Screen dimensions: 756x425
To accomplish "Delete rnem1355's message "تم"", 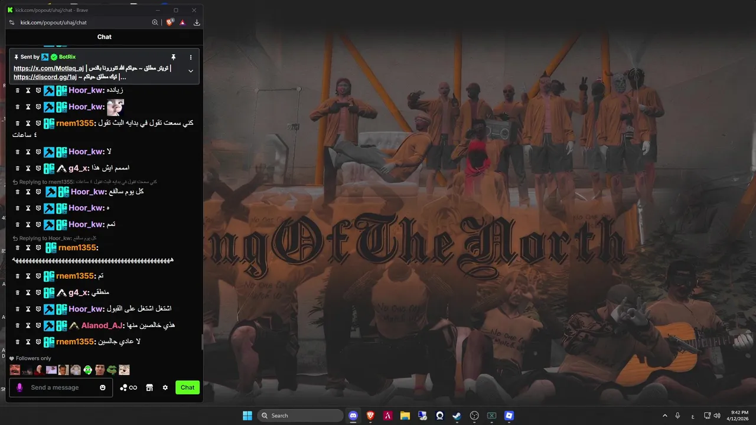I will [x=18, y=276].
